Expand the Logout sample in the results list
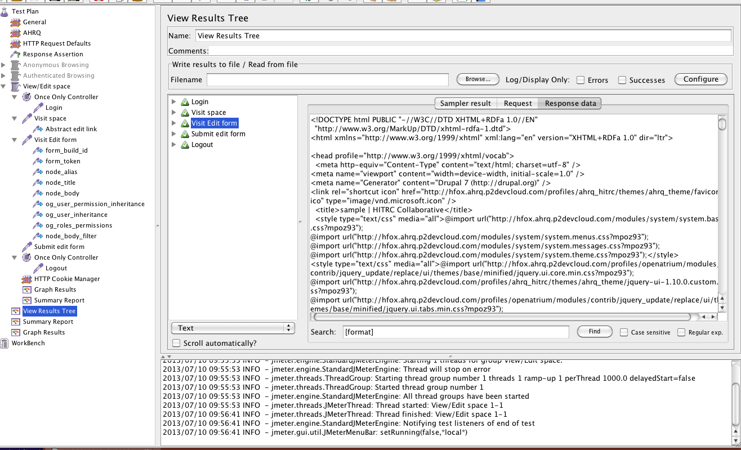741x450 pixels. [x=174, y=145]
